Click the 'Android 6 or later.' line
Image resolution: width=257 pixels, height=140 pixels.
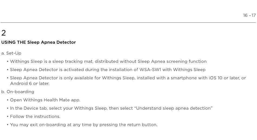tap(30, 84)
